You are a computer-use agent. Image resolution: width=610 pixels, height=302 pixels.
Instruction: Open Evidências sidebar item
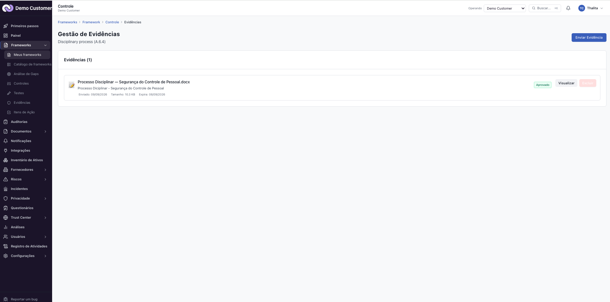[x=22, y=102]
